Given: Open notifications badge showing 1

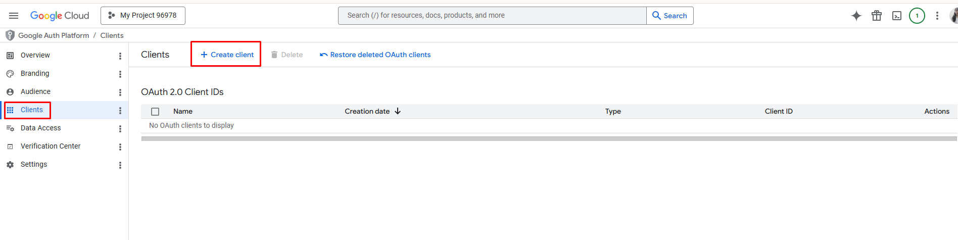Looking at the screenshot, I should [x=917, y=16].
